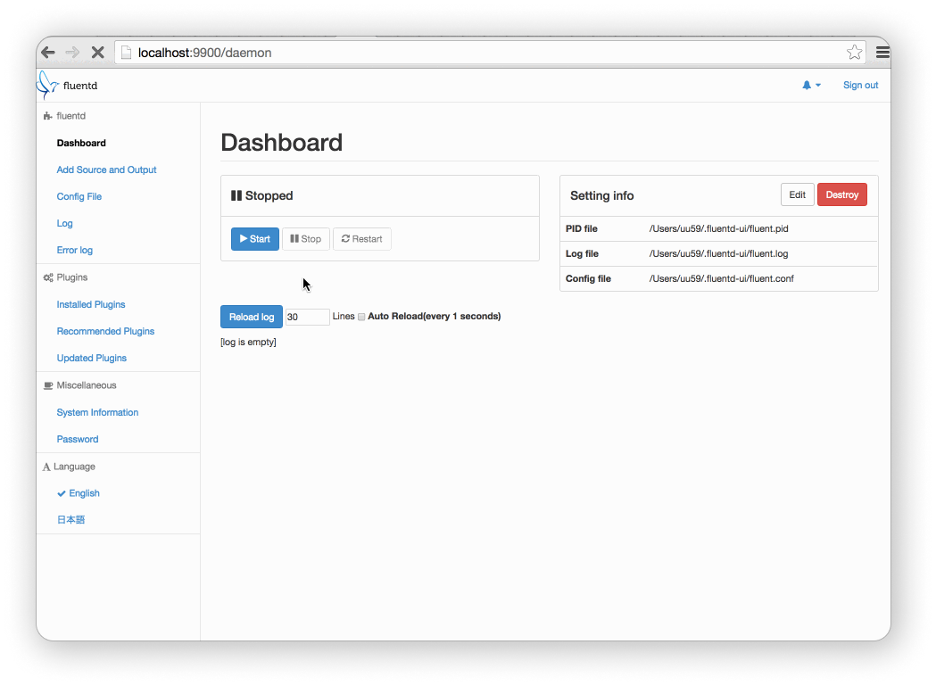Click the browser forward arrow

[72, 53]
